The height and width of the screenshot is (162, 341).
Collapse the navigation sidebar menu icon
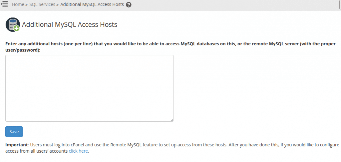[x=4, y=4]
